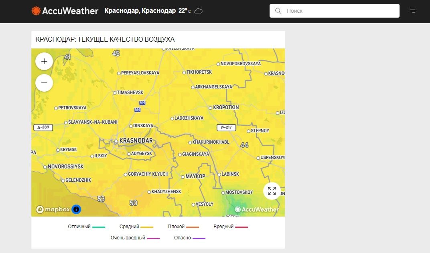
Task: Click the search magnifier icon
Action: [x=278, y=11]
